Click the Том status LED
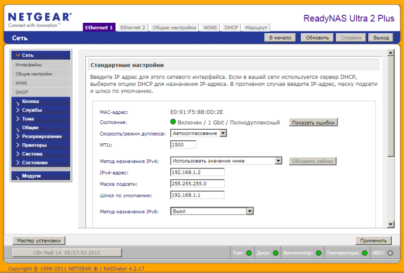 [x=249, y=253]
